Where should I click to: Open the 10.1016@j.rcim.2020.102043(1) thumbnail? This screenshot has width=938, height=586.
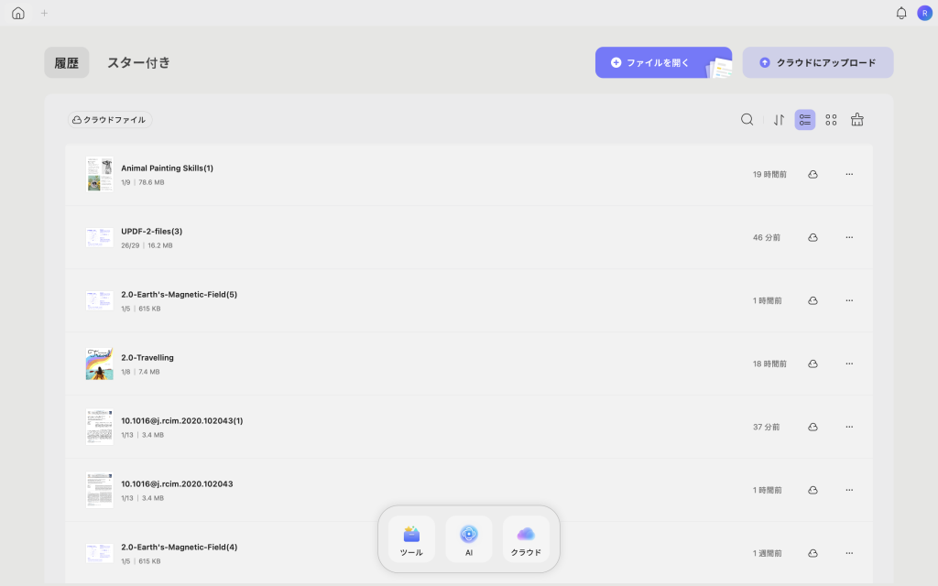click(99, 427)
